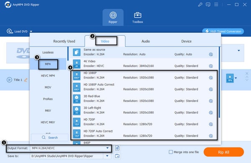The image size is (251, 163).
Task: Select the Ripper disc icon
Action: click(113, 15)
